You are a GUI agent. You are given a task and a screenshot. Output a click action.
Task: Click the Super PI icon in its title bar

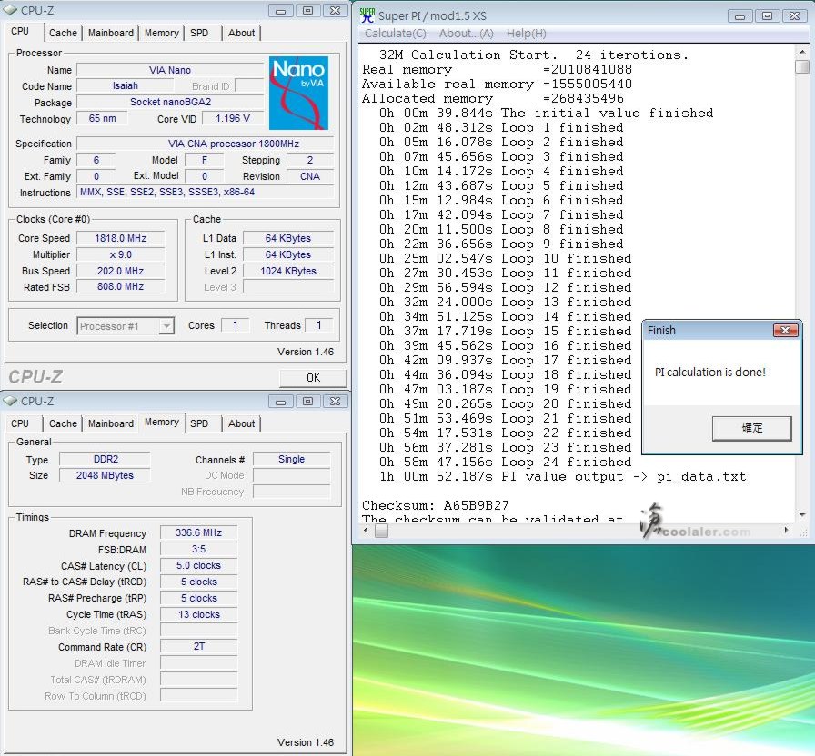click(367, 15)
